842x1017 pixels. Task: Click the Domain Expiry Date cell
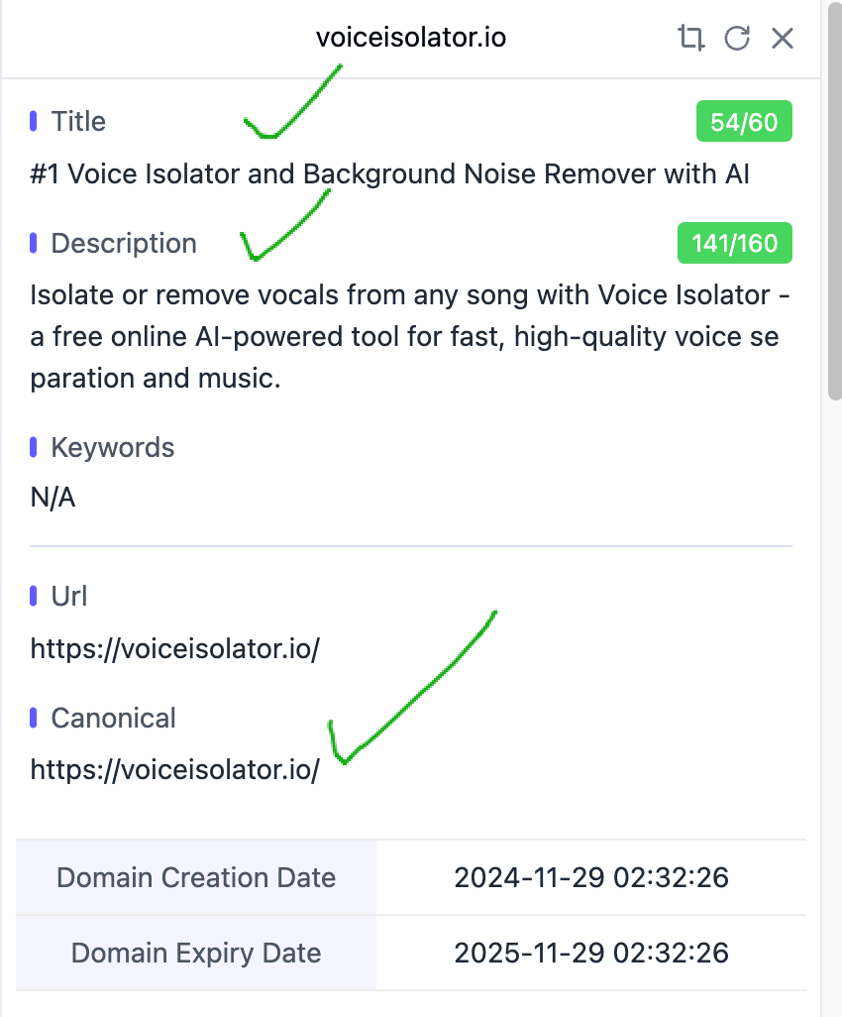[196, 954]
